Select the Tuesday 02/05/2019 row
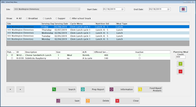The width and height of the screenshot is (196, 107). coord(98,36)
